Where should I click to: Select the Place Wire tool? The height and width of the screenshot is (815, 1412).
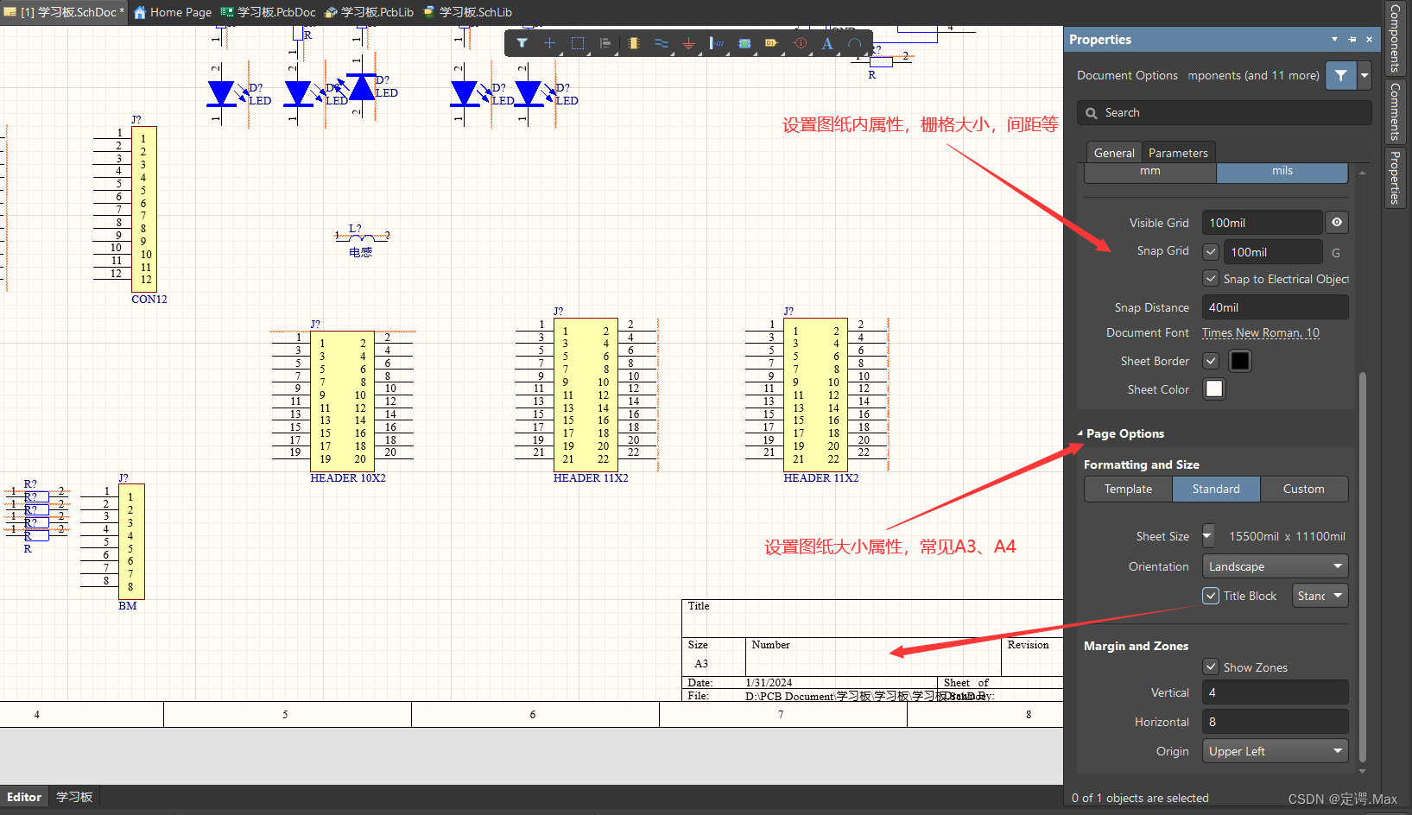[x=661, y=43]
